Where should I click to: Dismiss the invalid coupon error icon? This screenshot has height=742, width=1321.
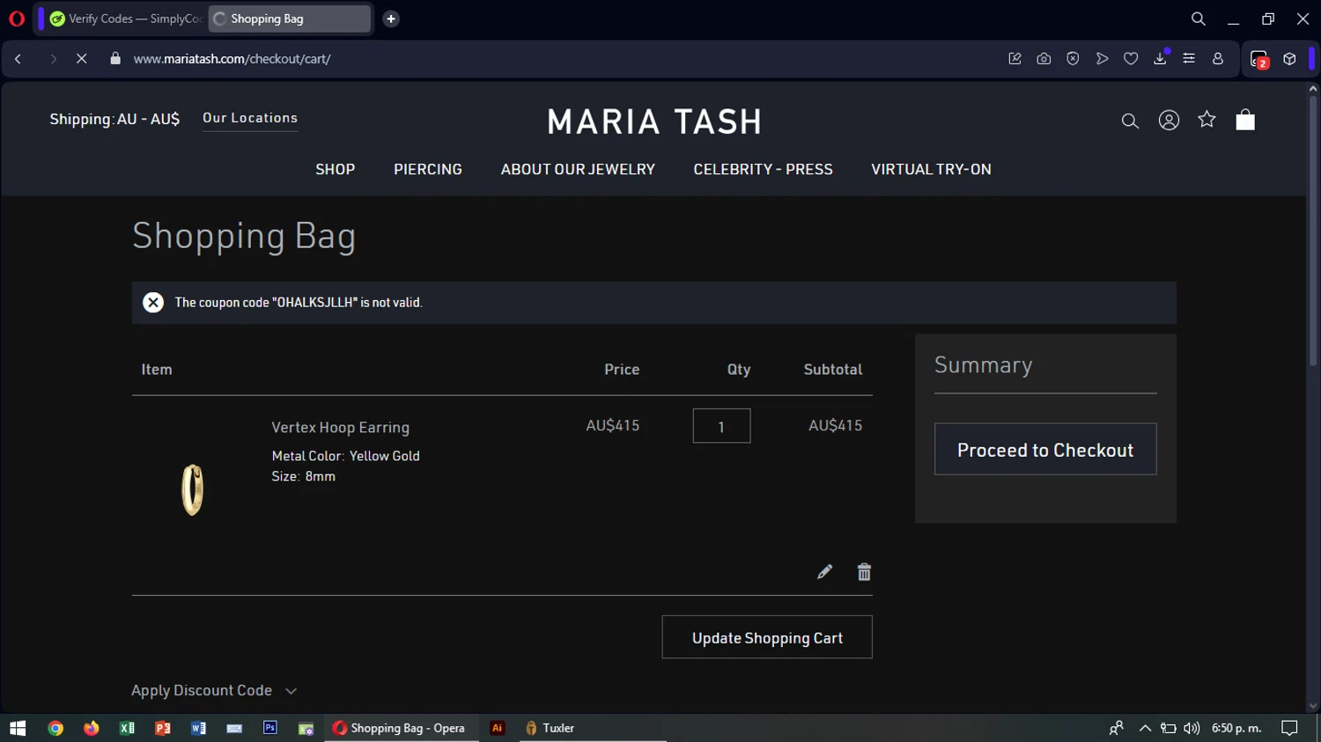pyautogui.click(x=153, y=303)
